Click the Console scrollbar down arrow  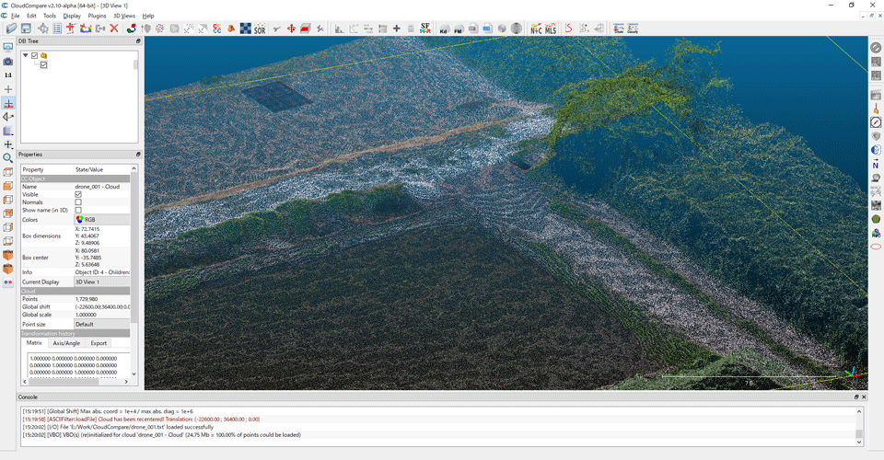[859, 443]
